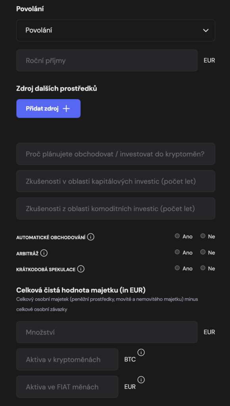Open the Povolání select box
230x406 pixels.
pos(116,30)
